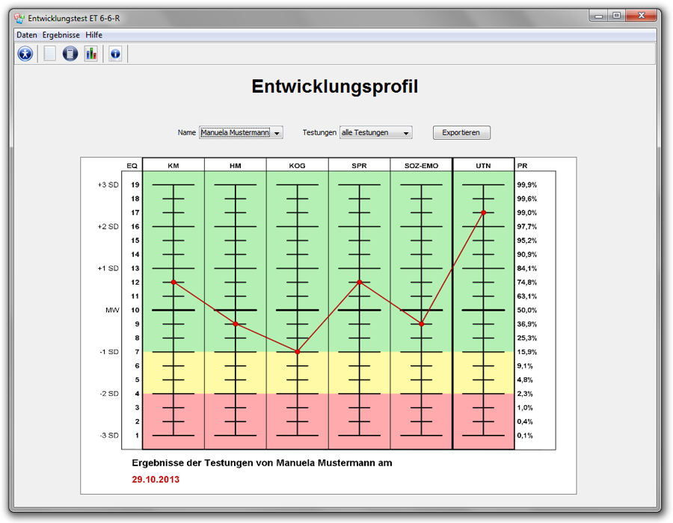Open the Ergebnisse menu

[x=61, y=35]
